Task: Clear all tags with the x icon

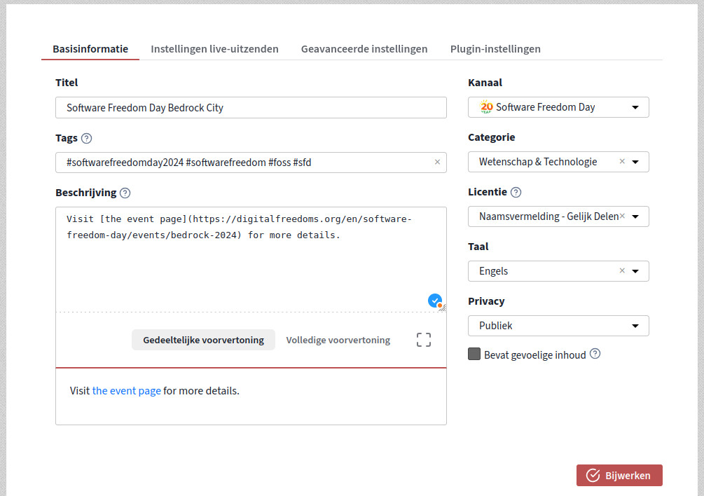Action: pos(437,162)
